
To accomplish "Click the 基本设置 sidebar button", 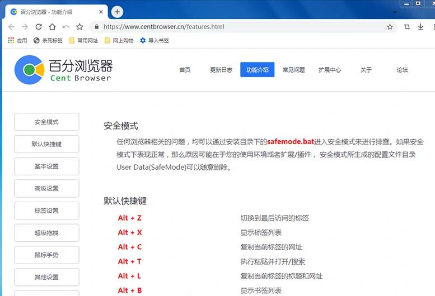I will click(46, 166).
